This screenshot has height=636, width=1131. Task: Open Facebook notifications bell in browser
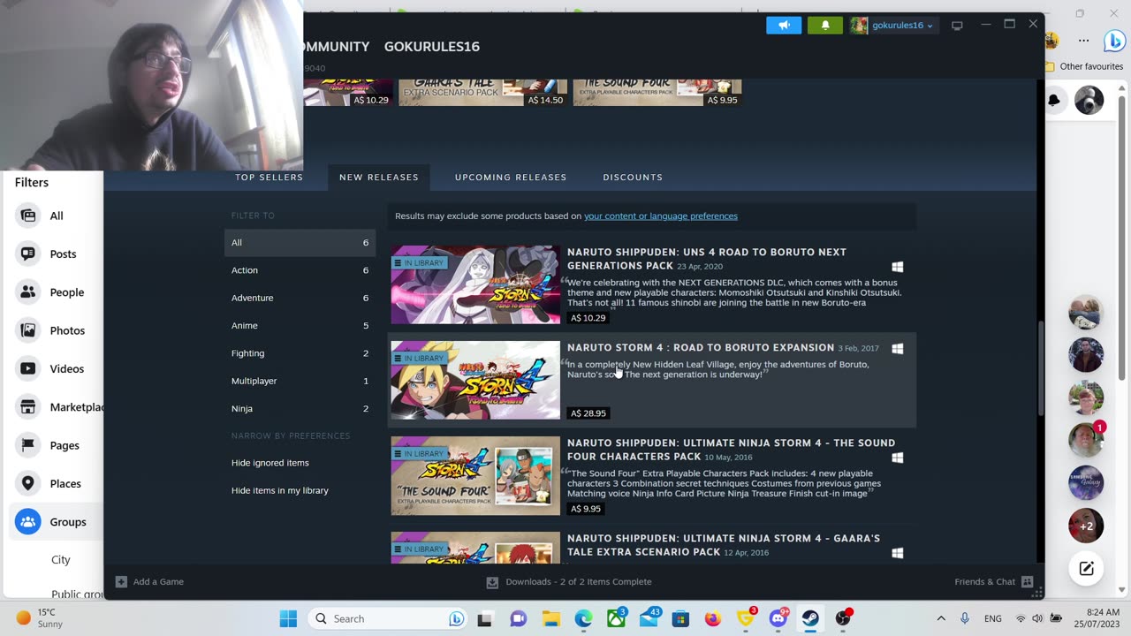1054,101
